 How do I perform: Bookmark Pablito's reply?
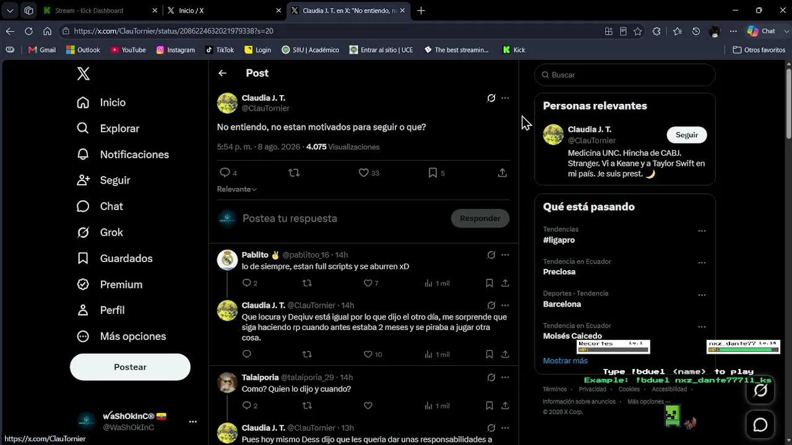[489, 283]
